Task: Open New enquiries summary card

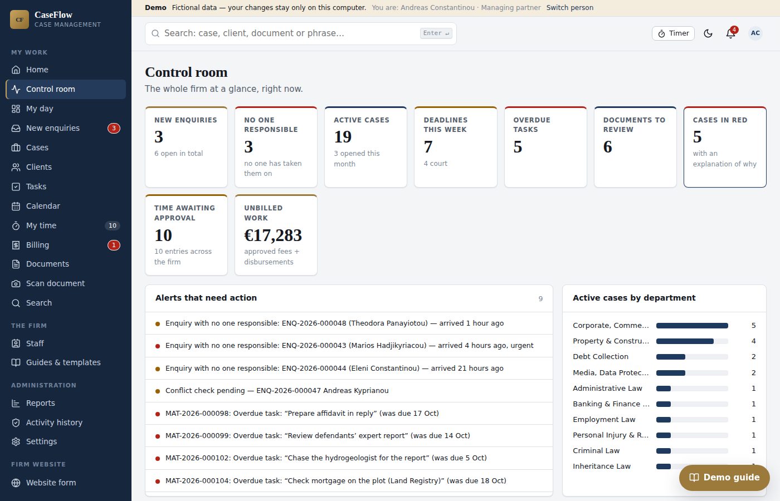Action: pyautogui.click(x=186, y=147)
